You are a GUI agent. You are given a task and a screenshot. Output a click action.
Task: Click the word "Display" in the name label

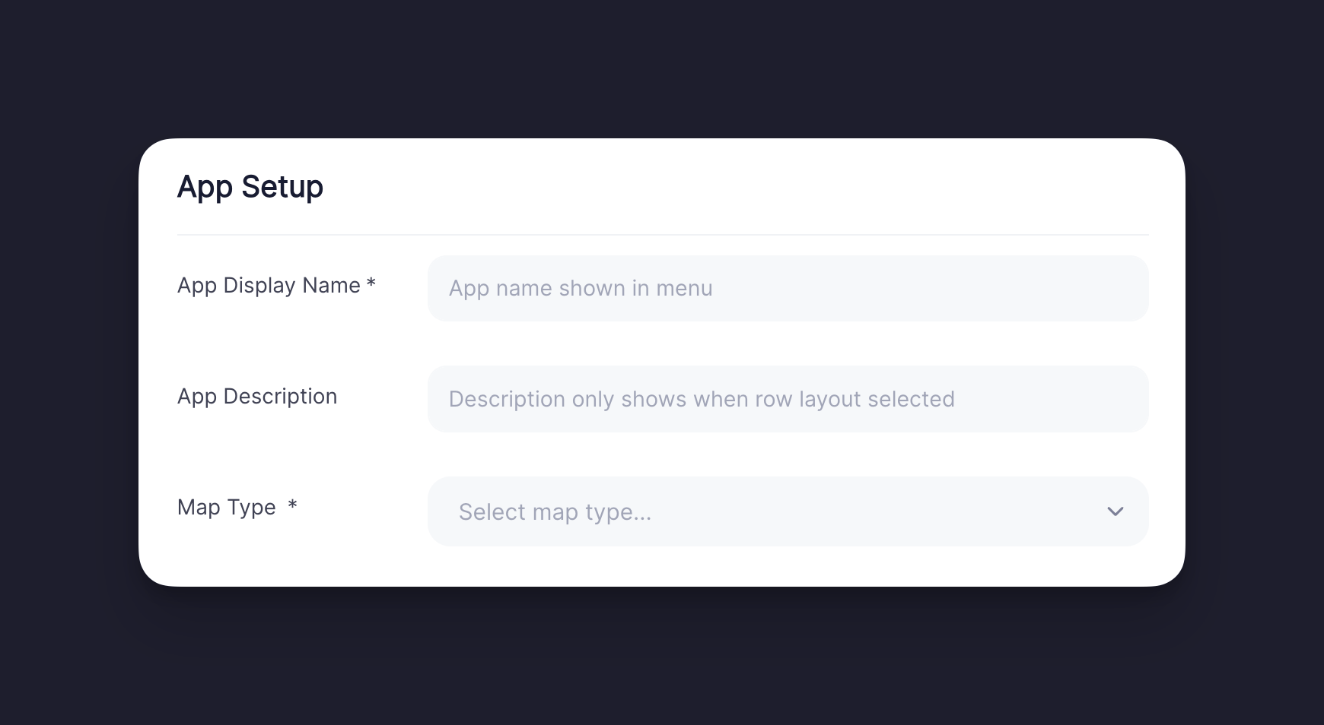[259, 285]
